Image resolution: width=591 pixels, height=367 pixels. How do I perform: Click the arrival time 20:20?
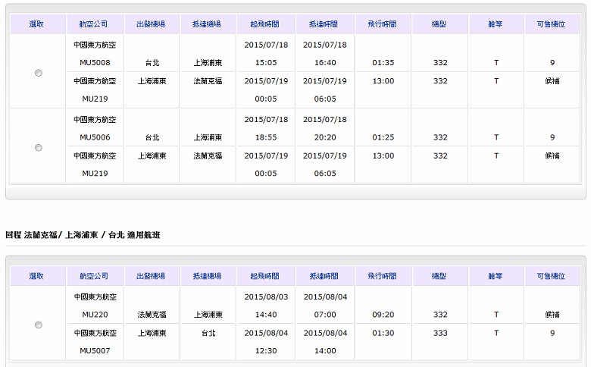tap(325, 137)
